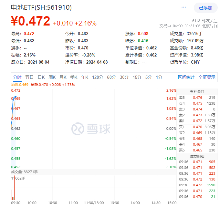Click the 11:30/13:00 time axis label
This screenshot has height=207, width=219.
click(x=94, y=203)
